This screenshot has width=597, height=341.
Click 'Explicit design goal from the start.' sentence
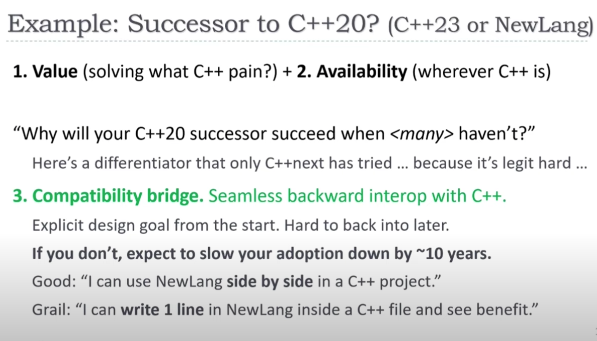click(156, 225)
